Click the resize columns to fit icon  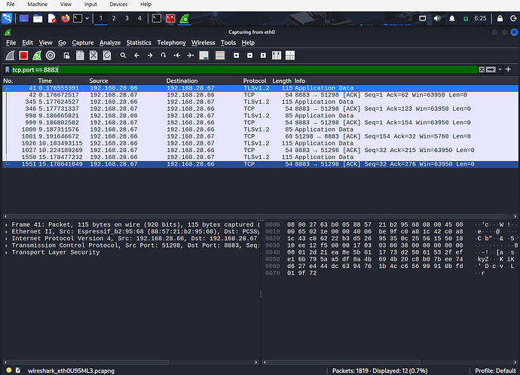point(277,55)
